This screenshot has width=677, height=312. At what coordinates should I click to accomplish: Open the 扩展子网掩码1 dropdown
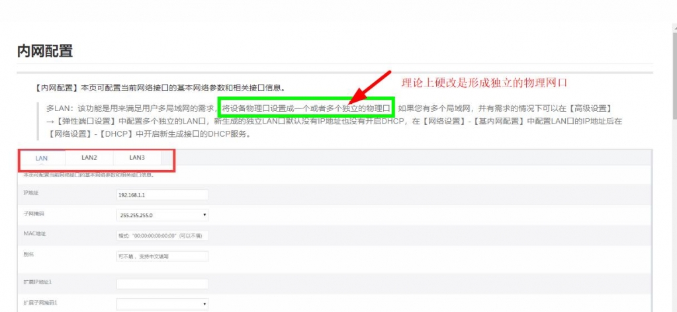(162, 304)
